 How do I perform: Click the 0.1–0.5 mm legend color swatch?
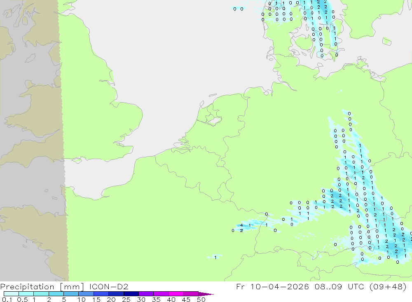(x=11, y=294)
